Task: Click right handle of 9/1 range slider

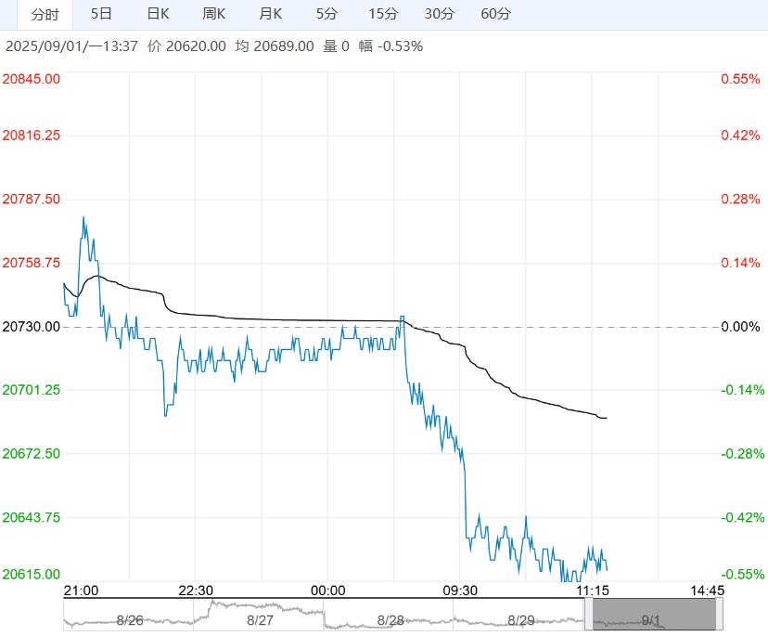Action: click(719, 615)
